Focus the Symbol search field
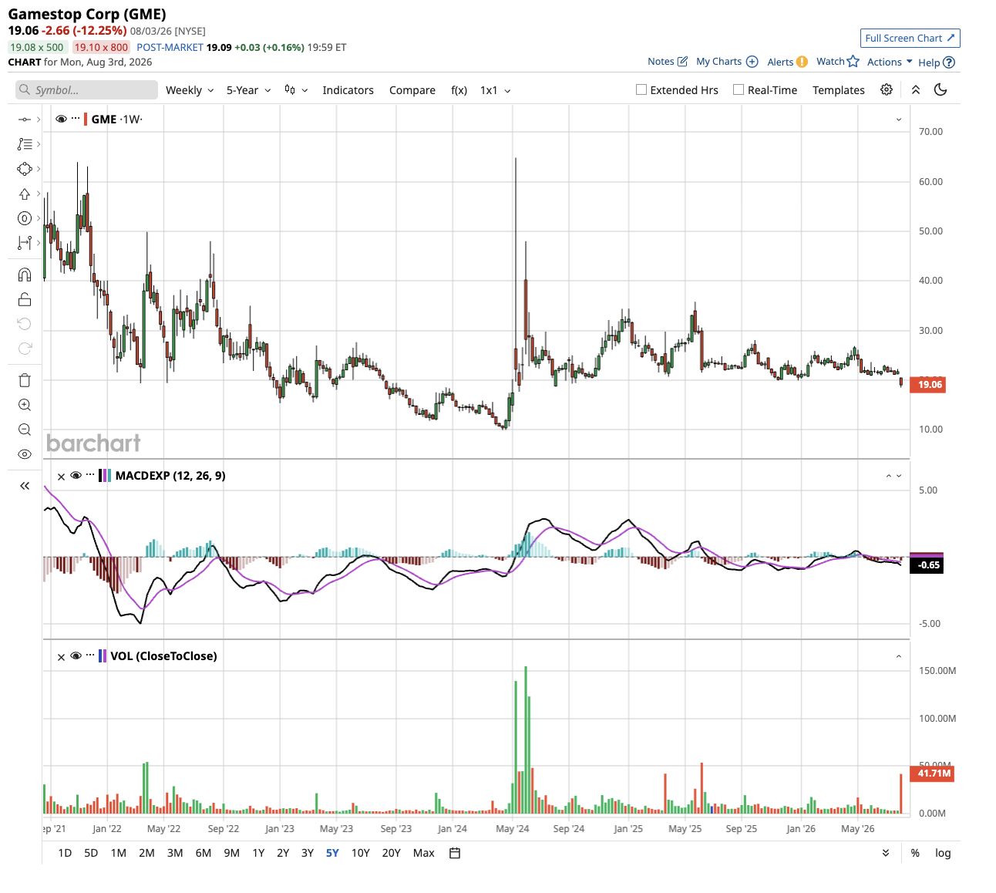 pyautogui.click(x=86, y=90)
